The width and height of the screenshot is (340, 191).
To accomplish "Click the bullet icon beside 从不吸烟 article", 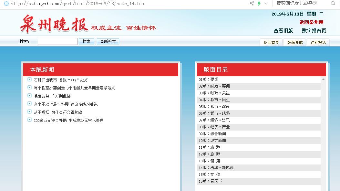I will 29,112.
